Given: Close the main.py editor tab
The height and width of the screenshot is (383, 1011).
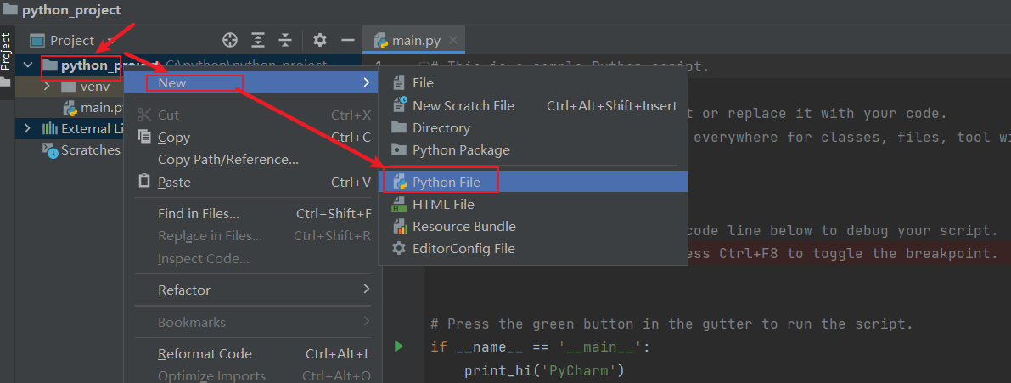Looking at the screenshot, I should click(453, 40).
